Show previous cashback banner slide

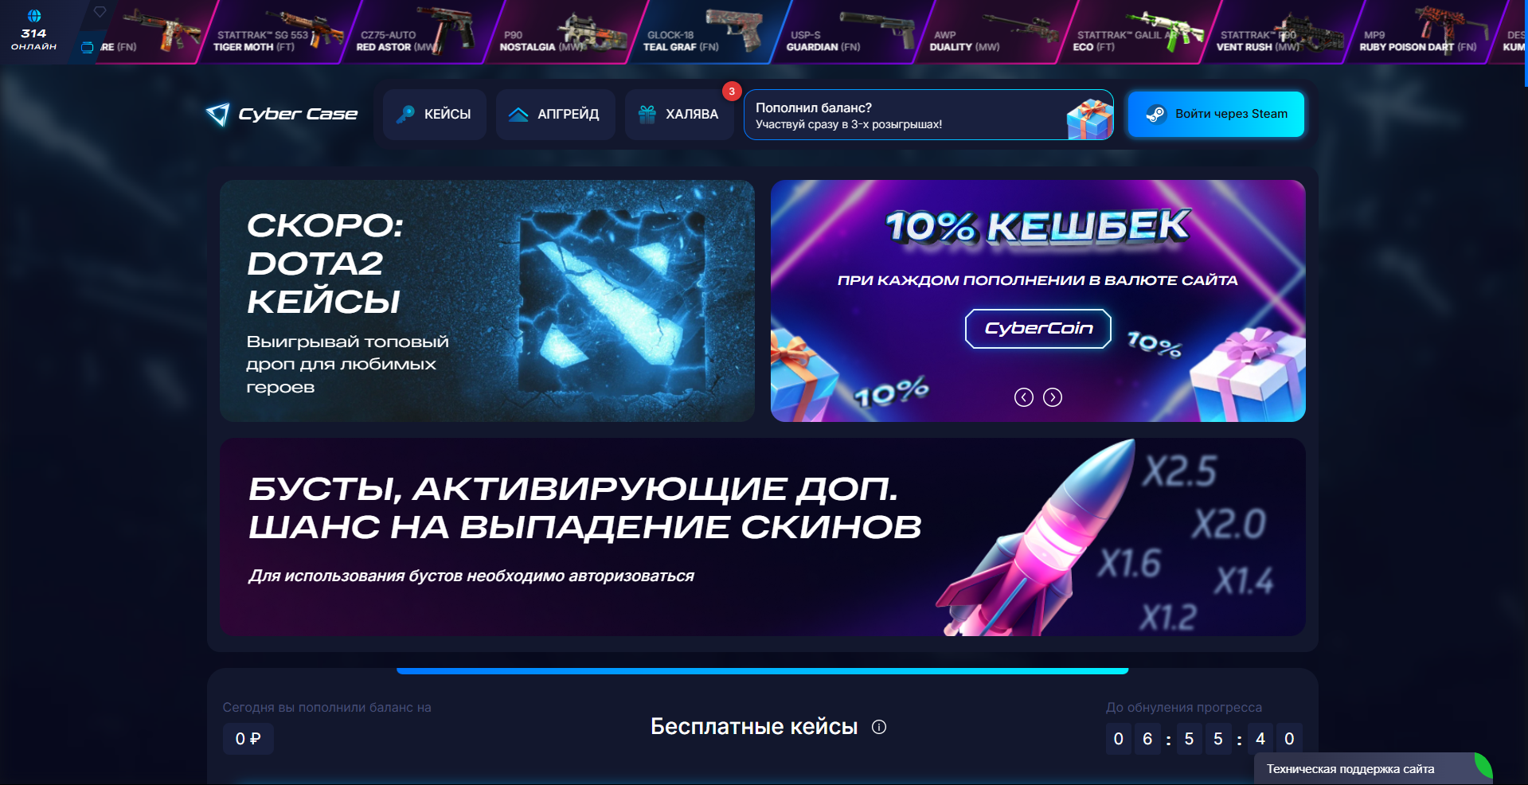pos(1024,397)
